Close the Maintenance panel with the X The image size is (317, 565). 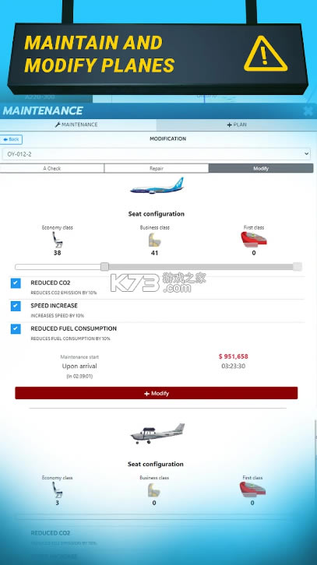[308, 111]
